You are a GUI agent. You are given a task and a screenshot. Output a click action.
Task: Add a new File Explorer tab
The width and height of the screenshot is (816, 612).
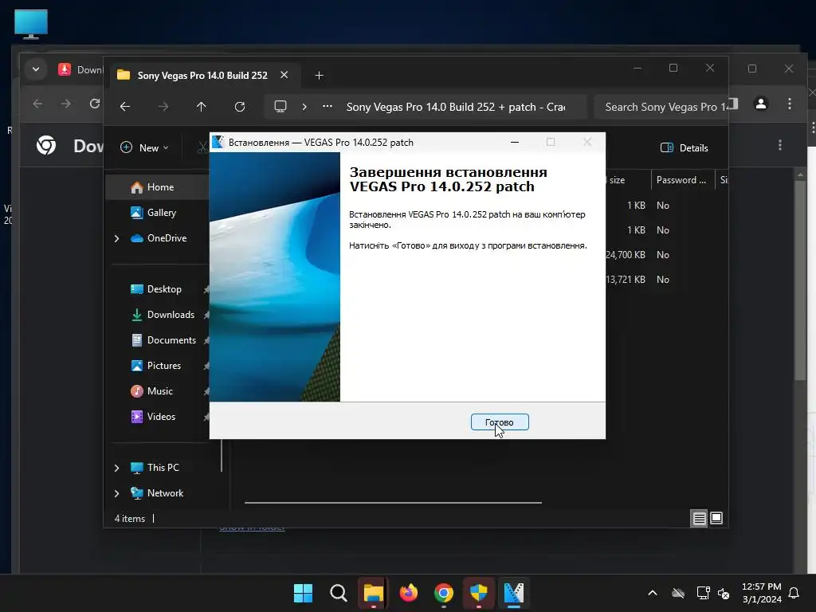click(319, 76)
